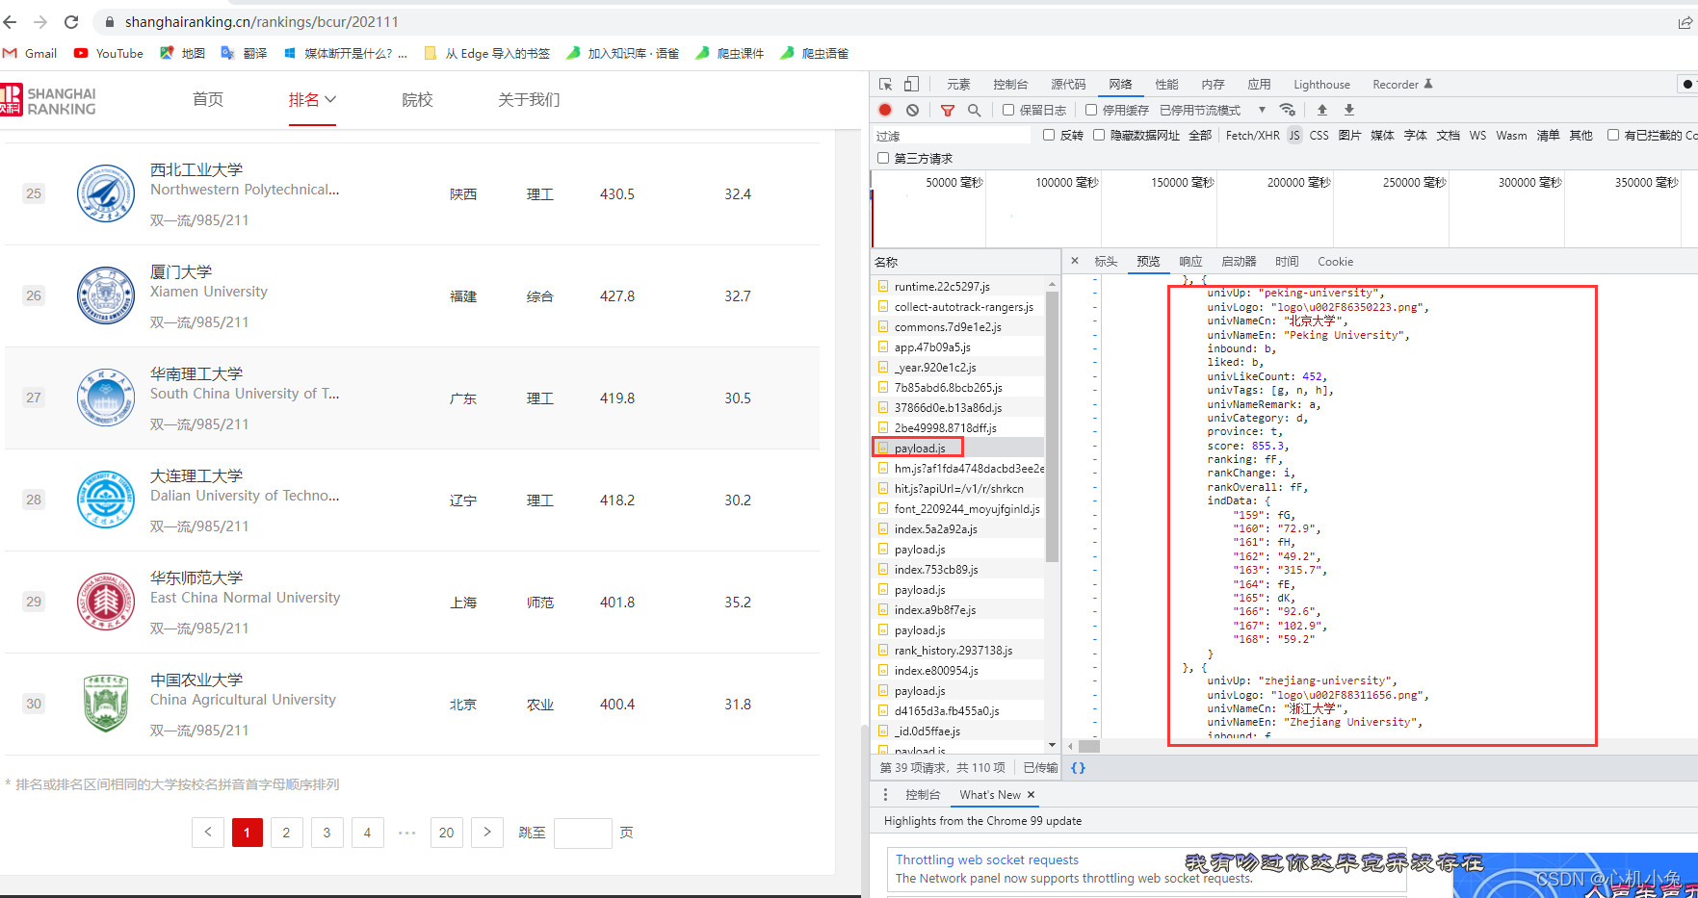Toggle the 有已拦截的 Cookie checkbox
Screen dimensions: 1698x898
1613,135
